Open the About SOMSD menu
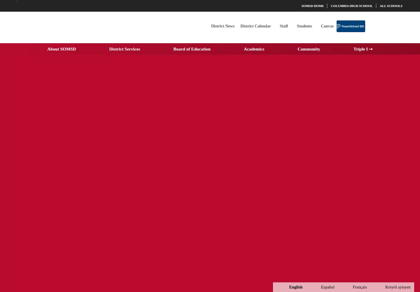The width and height of the screenshot is (420, 292). pos(62,49)
